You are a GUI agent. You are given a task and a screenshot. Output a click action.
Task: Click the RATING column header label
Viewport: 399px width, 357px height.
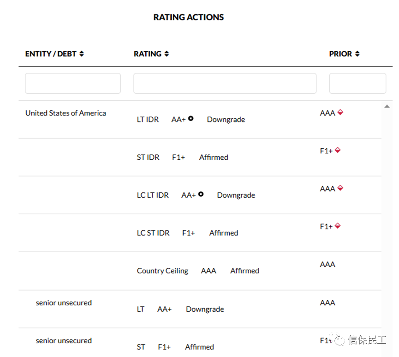148,54
